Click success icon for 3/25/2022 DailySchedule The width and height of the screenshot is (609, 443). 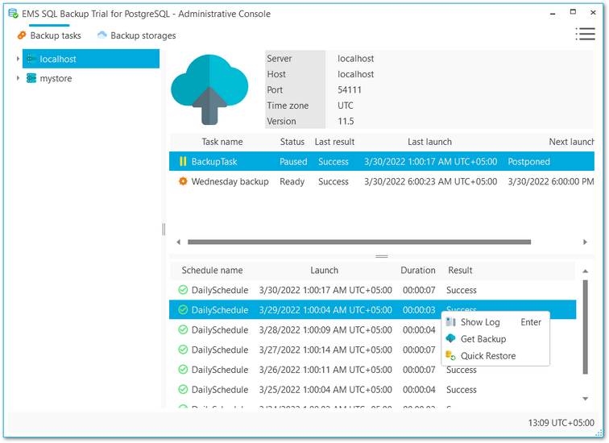pos(183,389)
